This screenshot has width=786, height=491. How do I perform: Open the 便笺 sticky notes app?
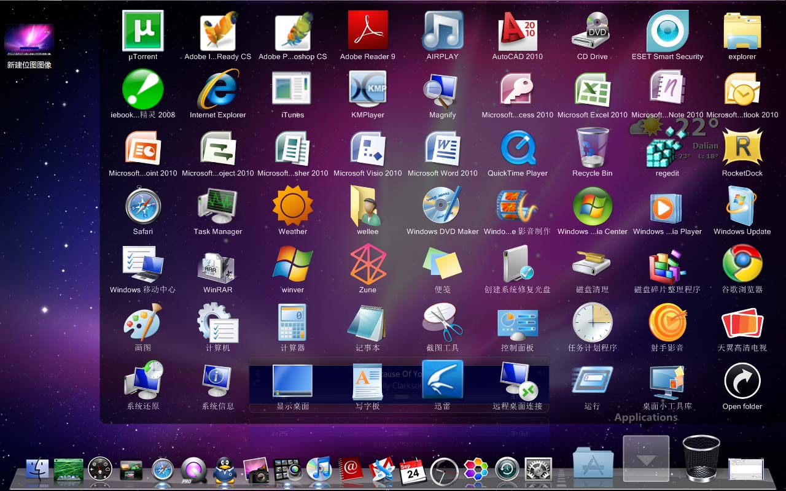(443, 264)
